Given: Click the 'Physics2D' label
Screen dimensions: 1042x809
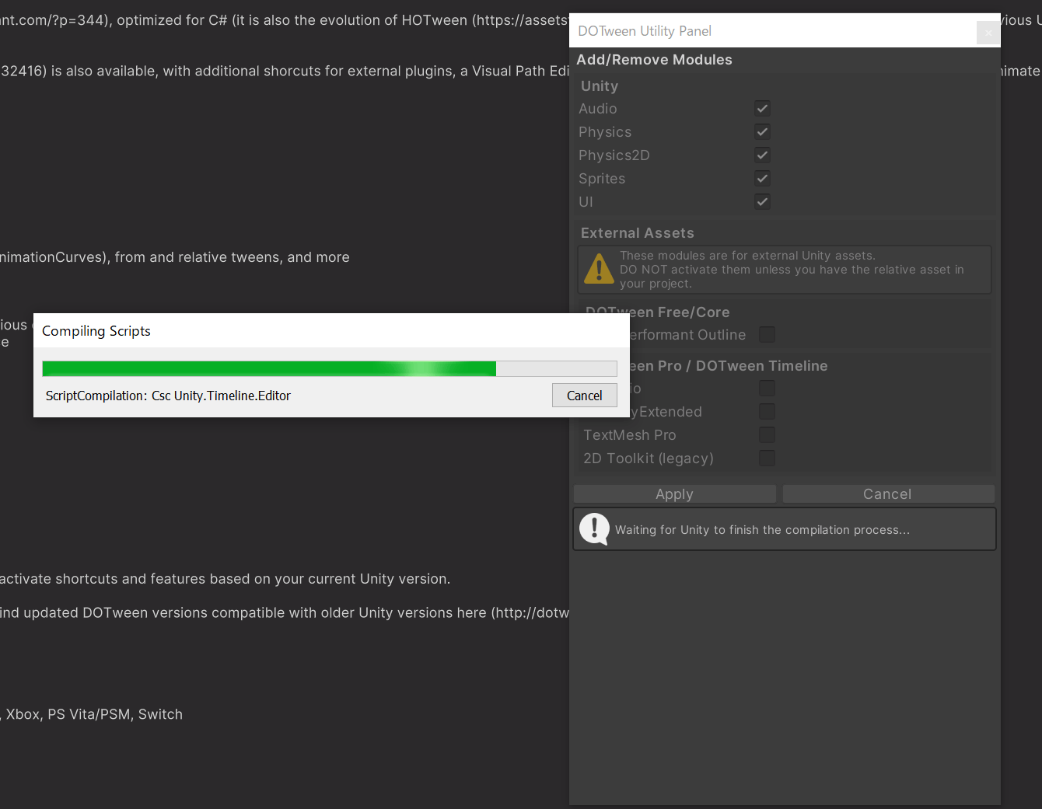Looking at the screenshot, I should [x=614, y=155].
